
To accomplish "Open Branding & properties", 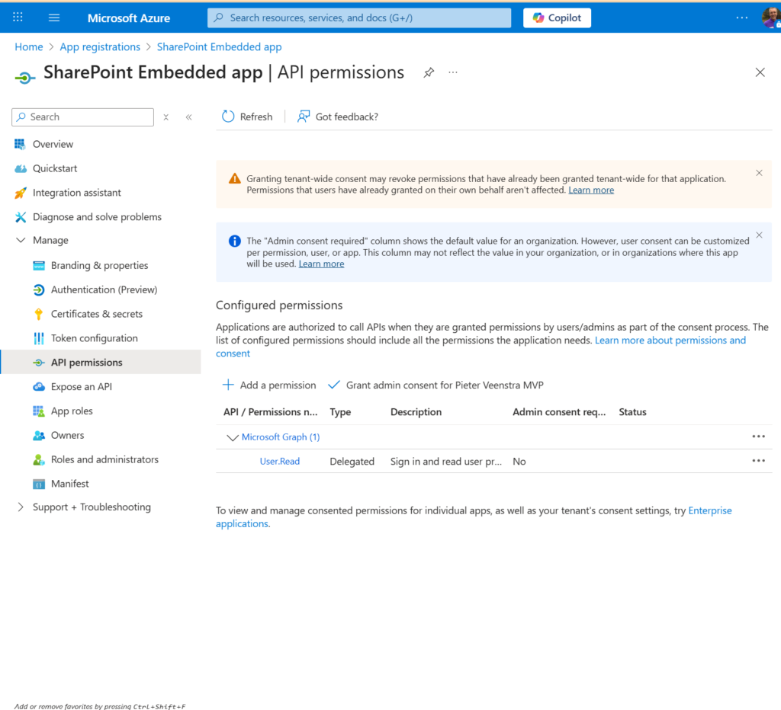I will tap(101, 266).
